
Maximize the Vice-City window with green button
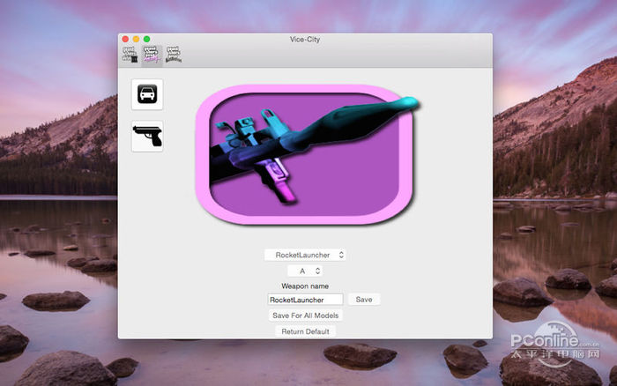coord(147,39)
